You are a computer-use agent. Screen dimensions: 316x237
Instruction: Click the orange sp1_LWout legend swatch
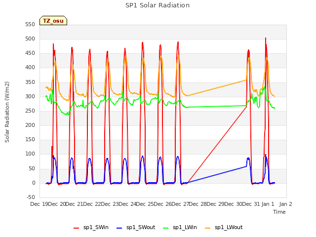point(207,228)
